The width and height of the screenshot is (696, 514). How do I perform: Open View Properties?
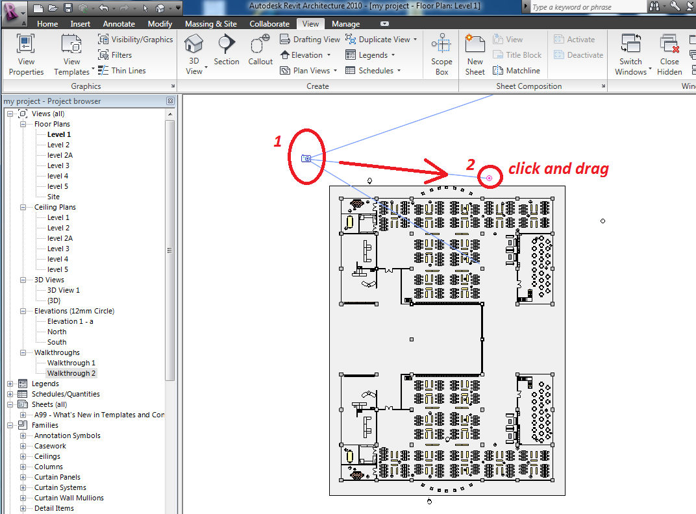tap(26, 54)
